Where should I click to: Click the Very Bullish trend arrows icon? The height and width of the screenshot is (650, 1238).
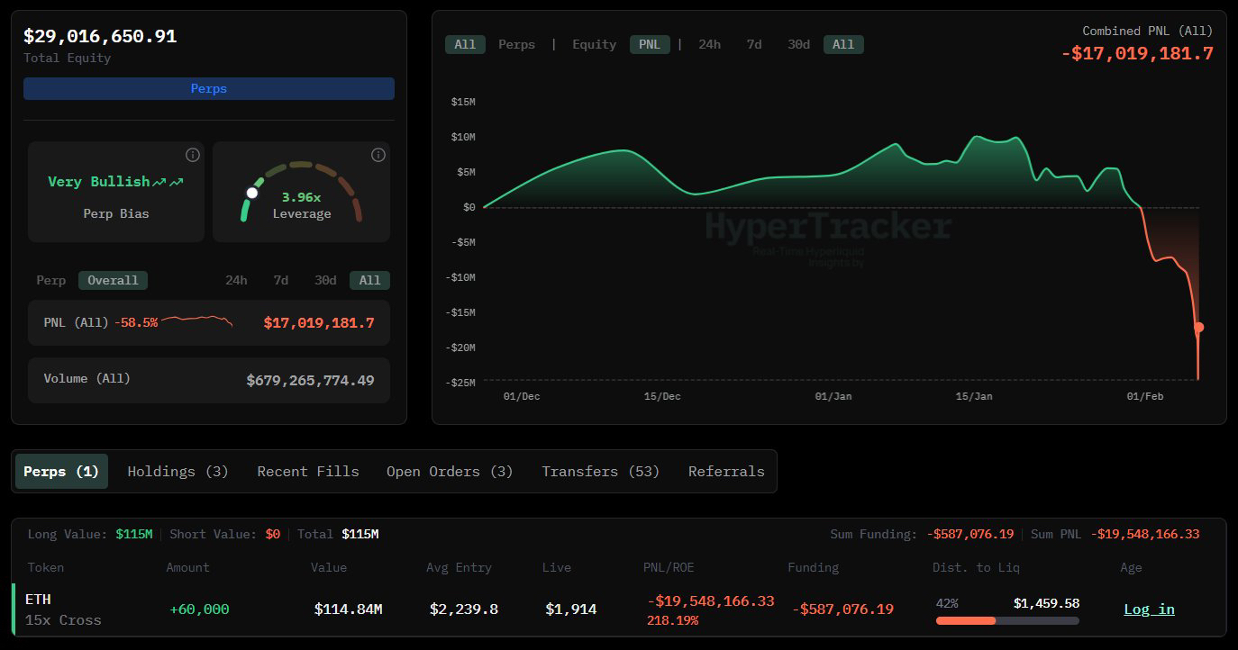(x=168, y=182)
